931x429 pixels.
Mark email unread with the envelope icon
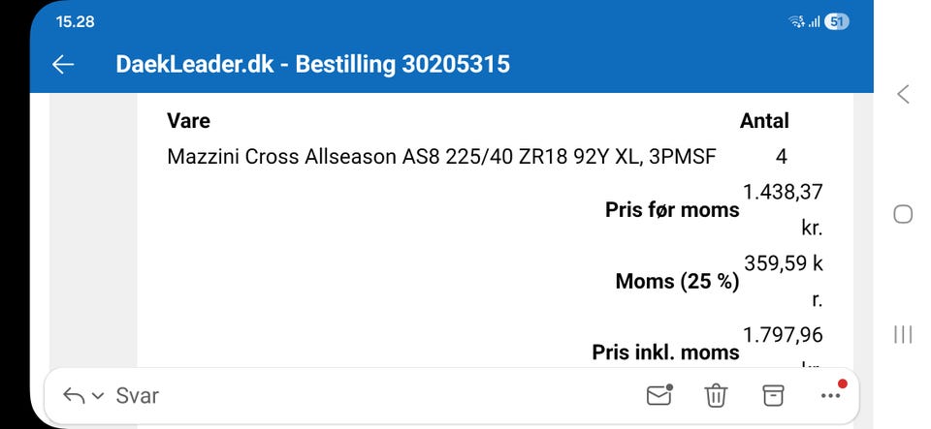tap(659, 394)
